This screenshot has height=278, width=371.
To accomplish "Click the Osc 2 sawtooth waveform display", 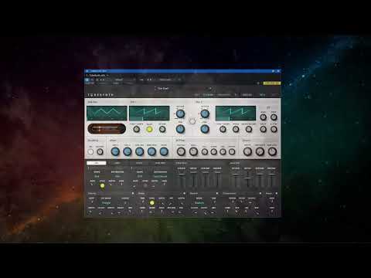I will (236, 113).
